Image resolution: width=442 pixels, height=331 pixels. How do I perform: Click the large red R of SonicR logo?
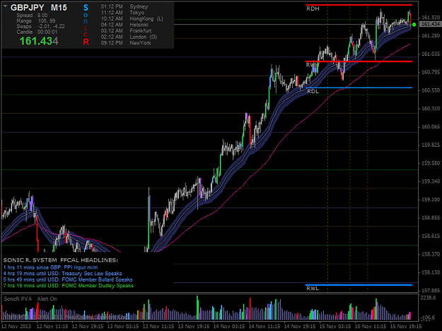[x=86, y=42]
